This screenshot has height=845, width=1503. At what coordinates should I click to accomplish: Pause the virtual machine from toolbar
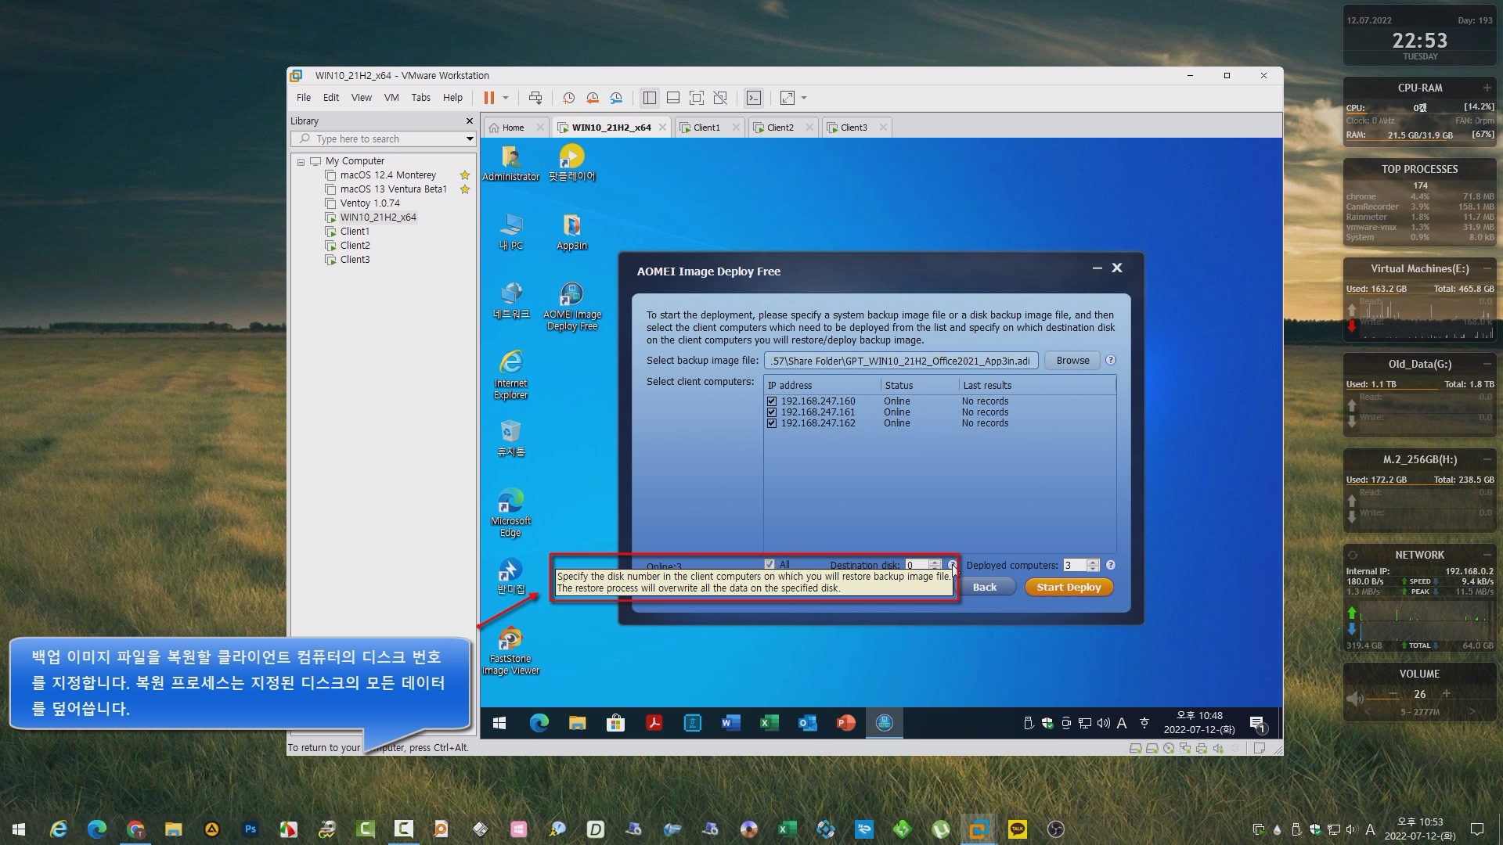(488, 98)
